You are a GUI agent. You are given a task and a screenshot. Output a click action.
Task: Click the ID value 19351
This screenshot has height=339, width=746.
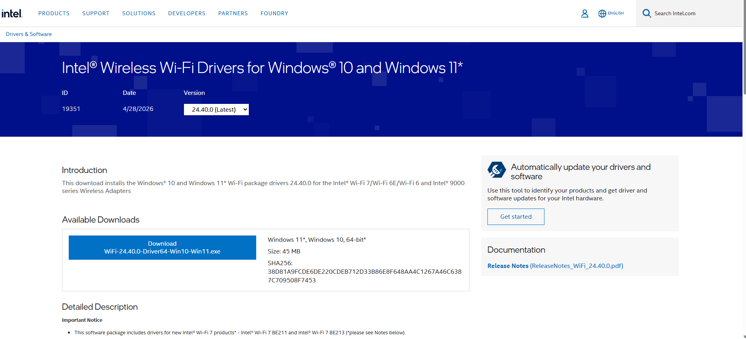tap(71, 109)
